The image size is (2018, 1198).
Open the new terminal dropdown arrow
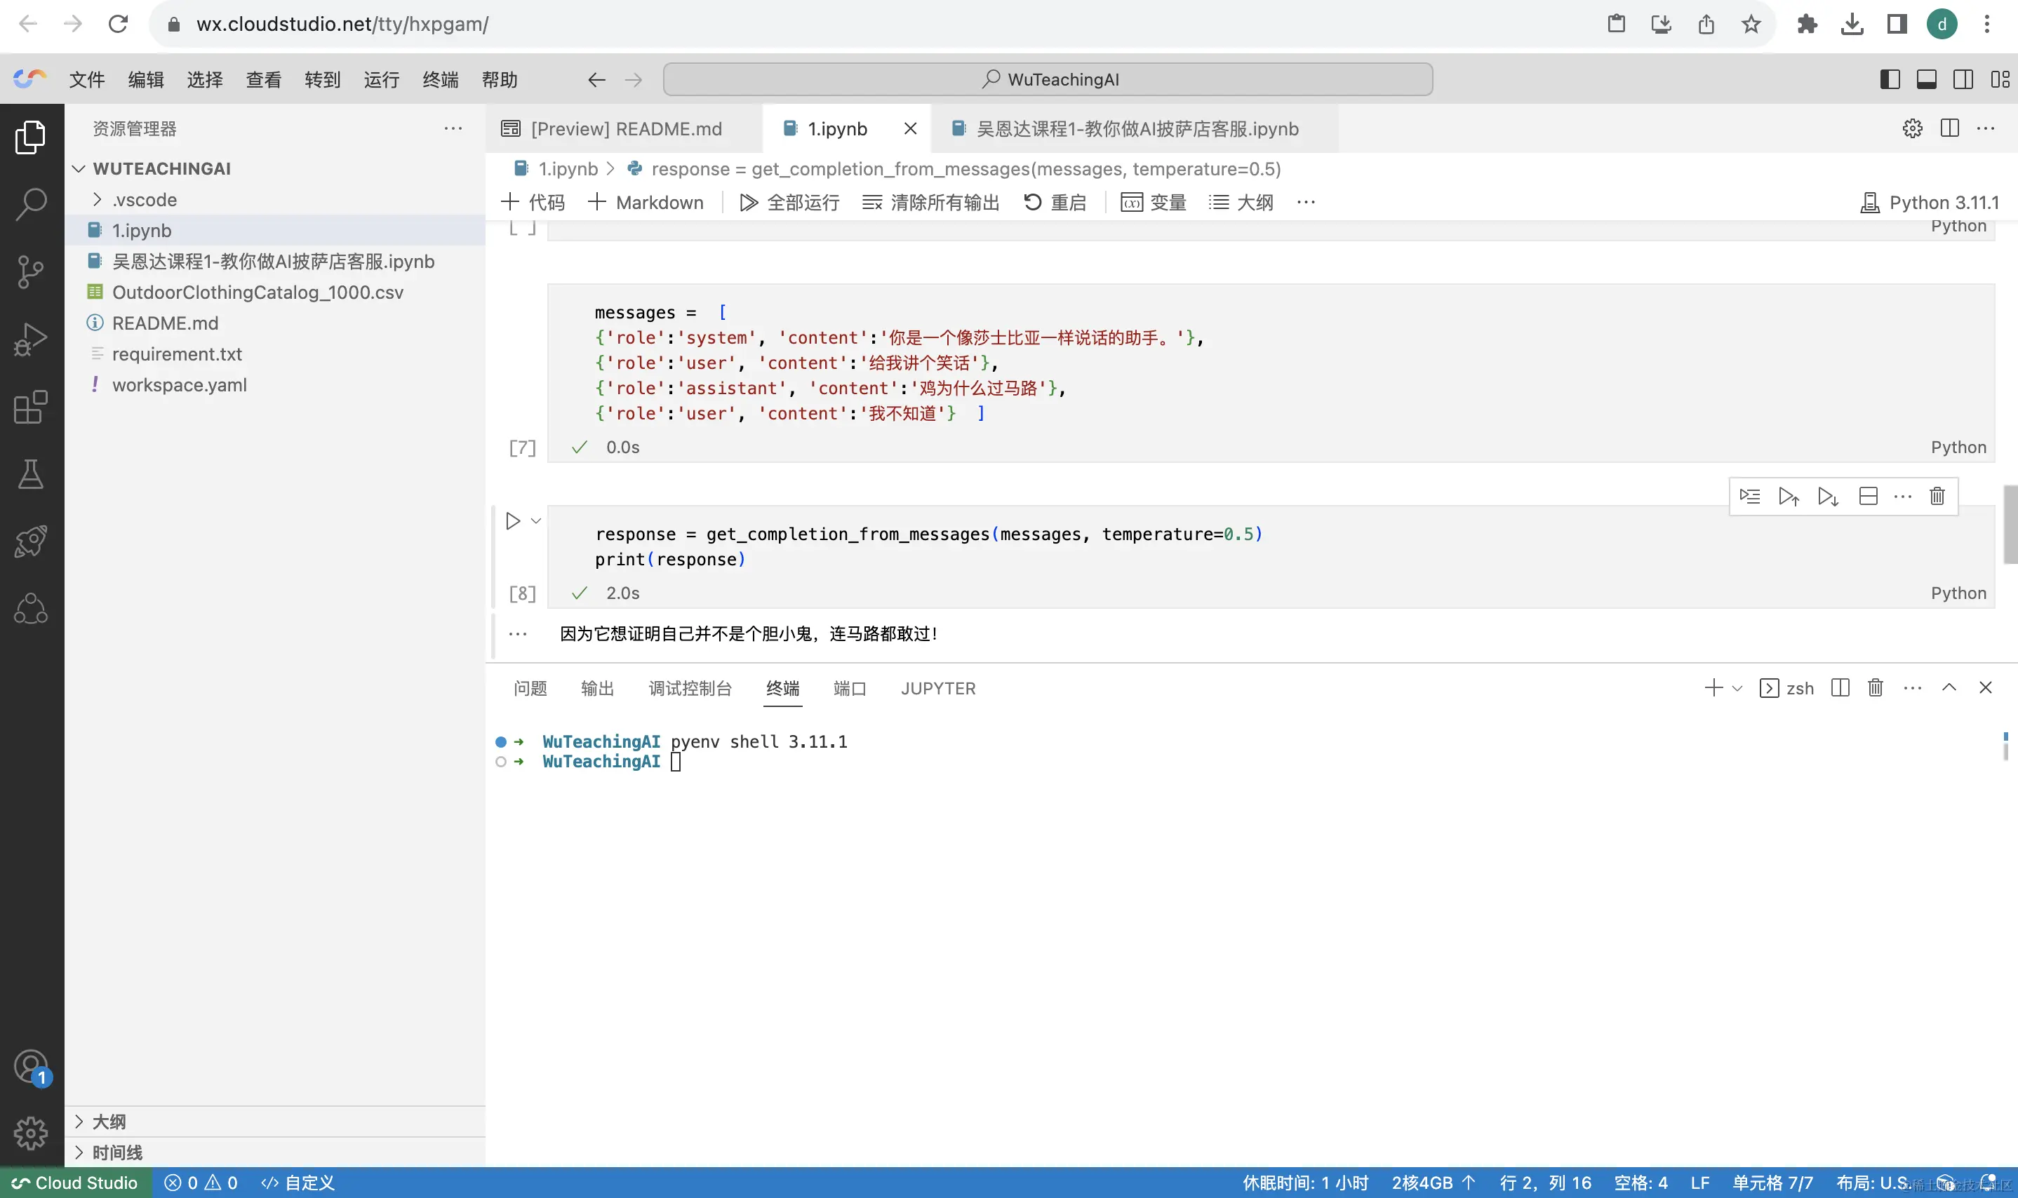[x=1738, y=689]
